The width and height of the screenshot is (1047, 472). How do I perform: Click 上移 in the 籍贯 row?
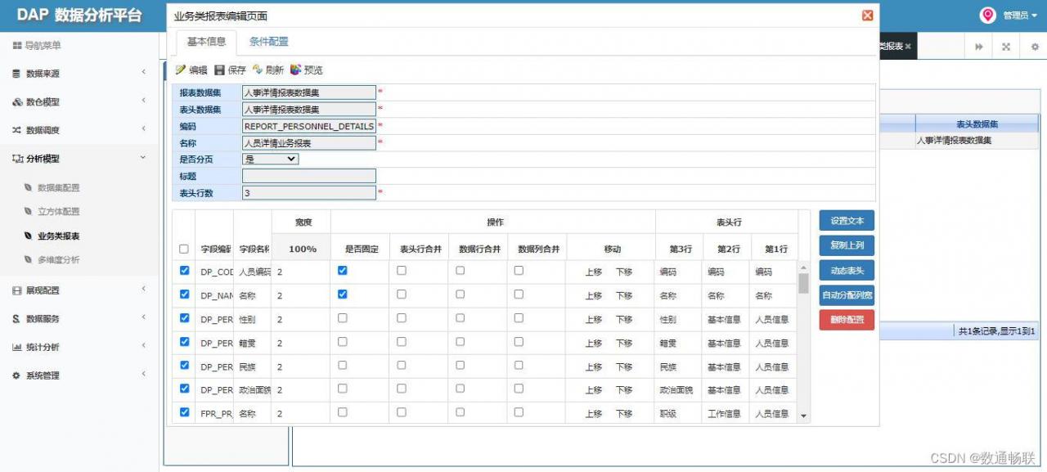pos(594,344)
